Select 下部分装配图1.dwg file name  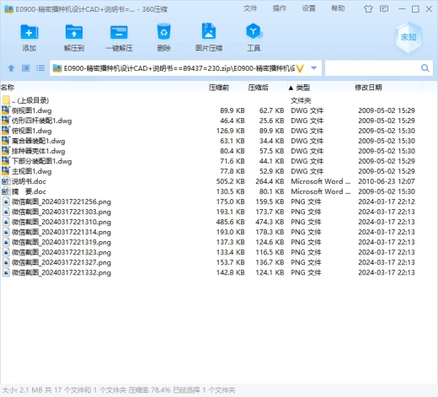click(x=42, y=161)
